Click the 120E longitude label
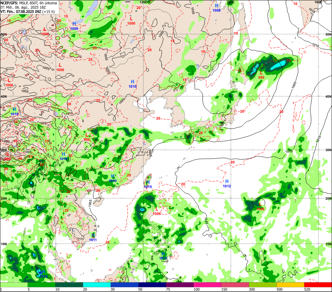This screenshot has width=332, height=292. 143,2
